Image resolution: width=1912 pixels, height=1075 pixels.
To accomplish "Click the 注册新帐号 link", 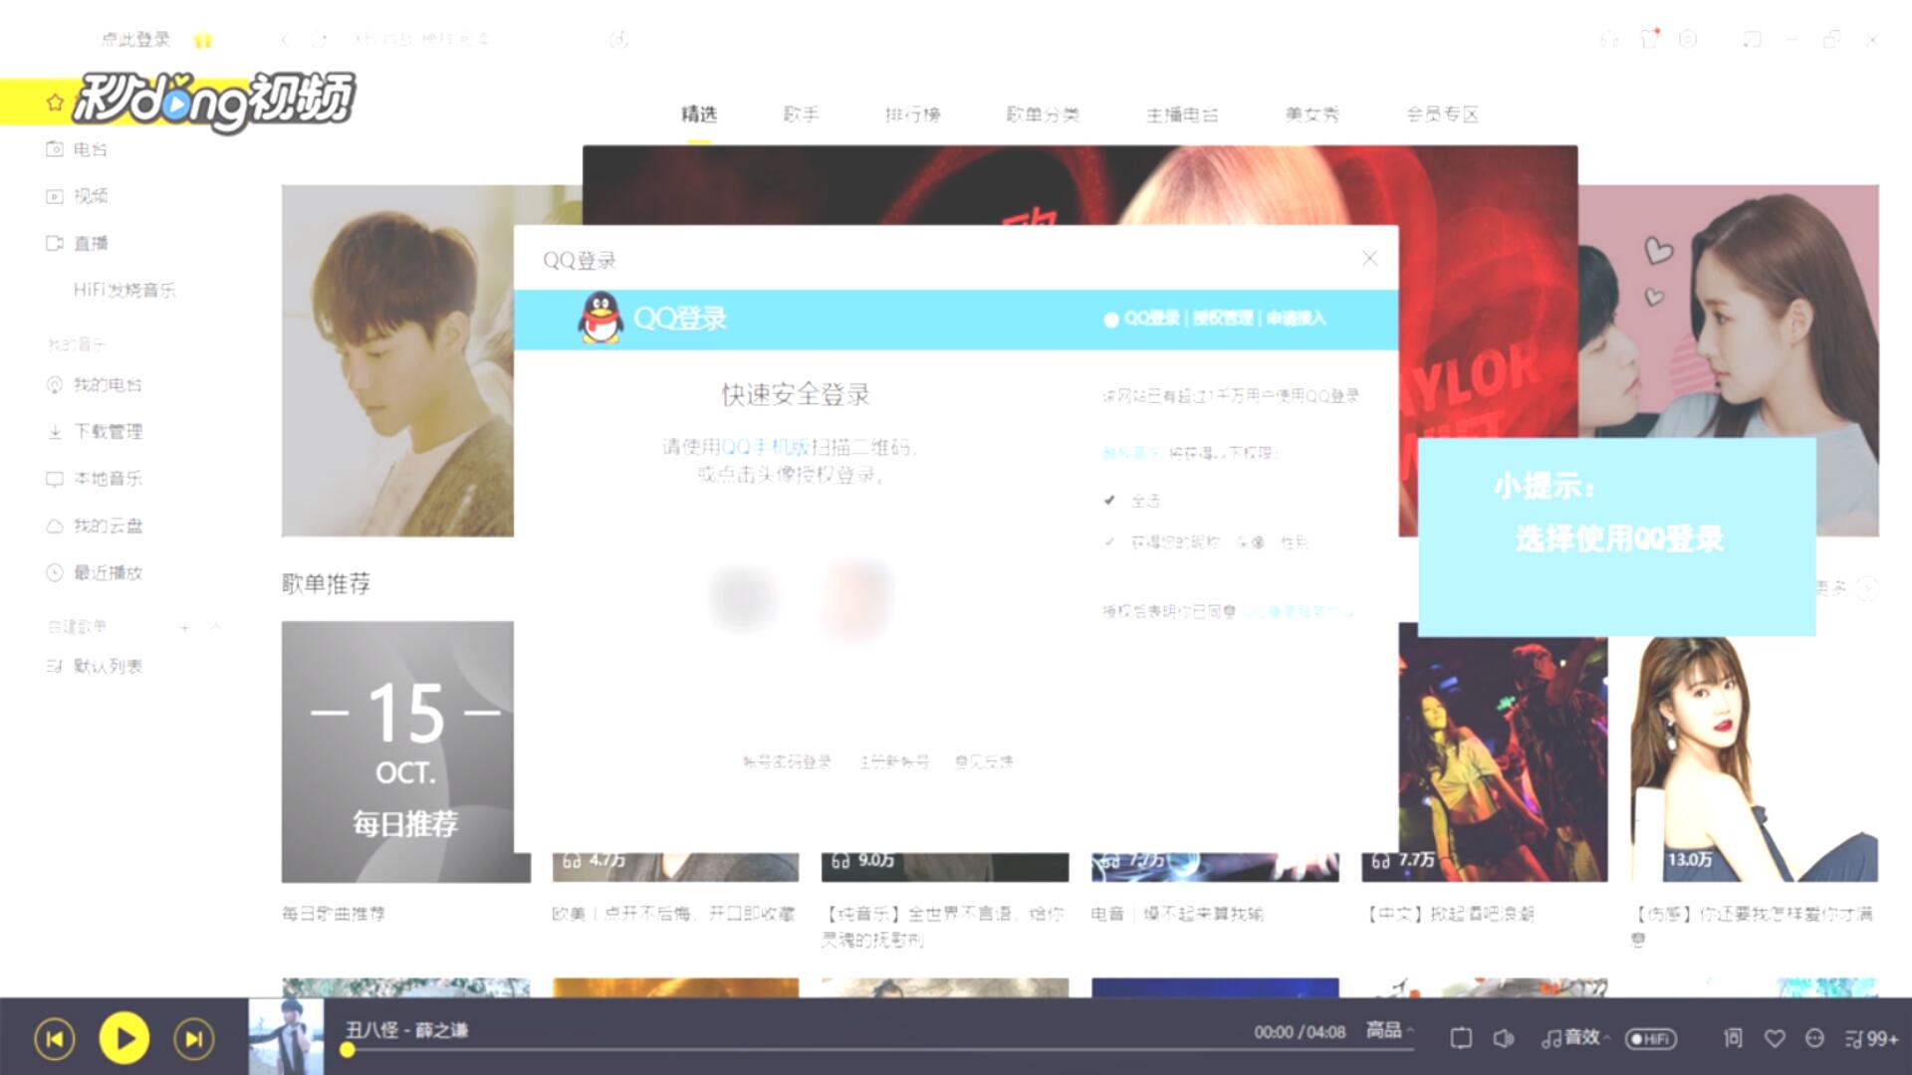I will tap(893, 761).
